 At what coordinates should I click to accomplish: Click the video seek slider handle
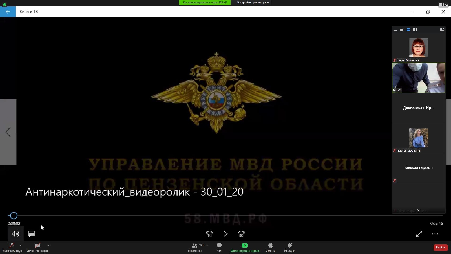pyautogui.click(x=14, y=216)
